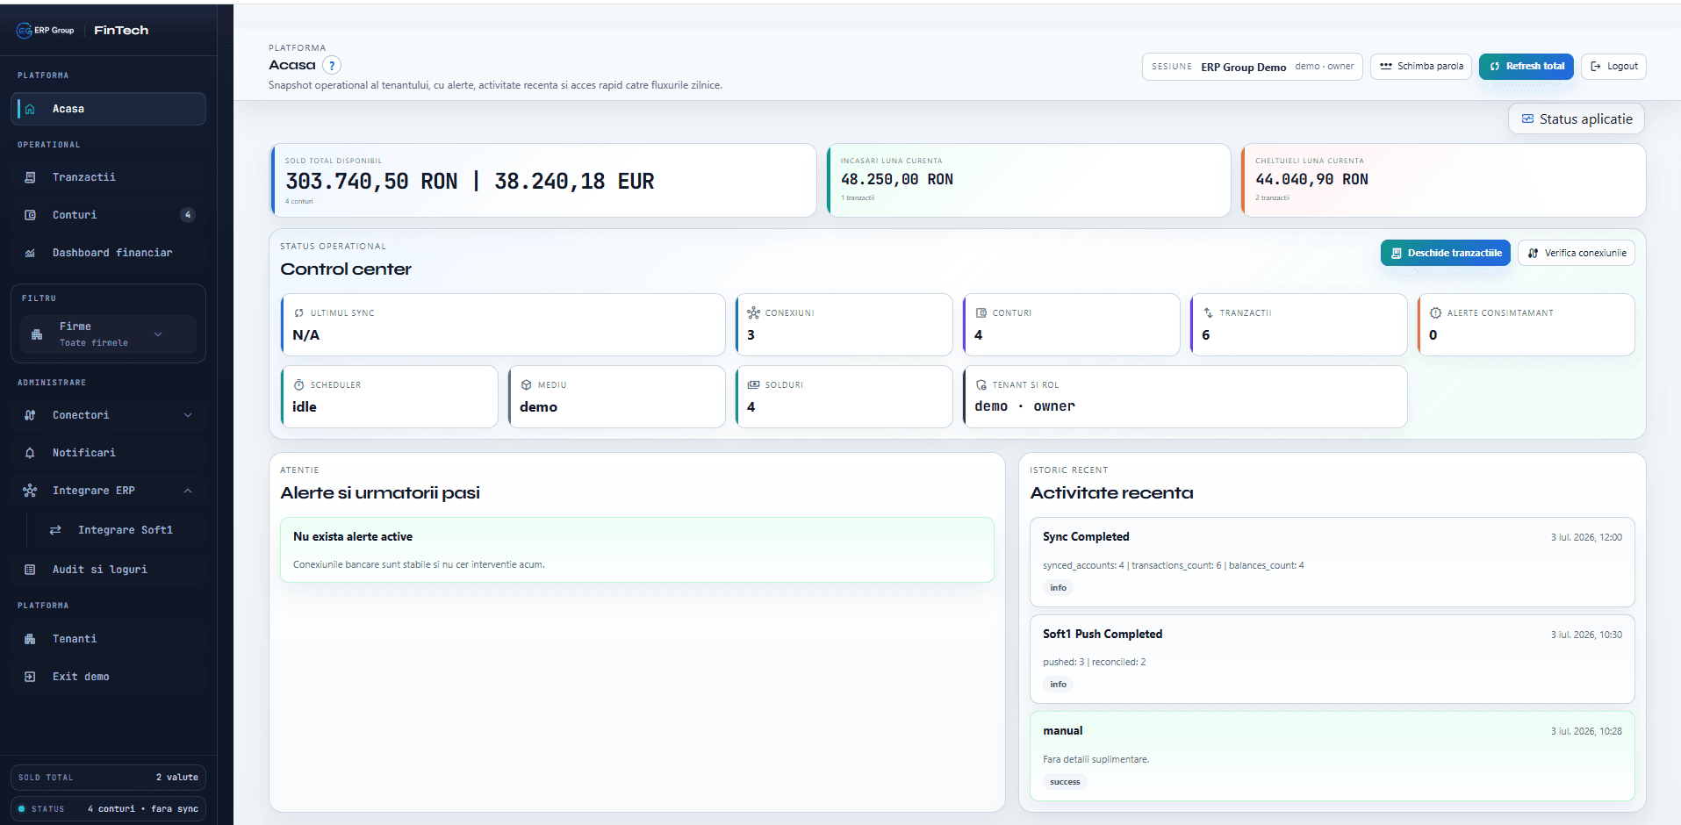
Task: Click the Refresh total button
Action: pos(1526,67)
